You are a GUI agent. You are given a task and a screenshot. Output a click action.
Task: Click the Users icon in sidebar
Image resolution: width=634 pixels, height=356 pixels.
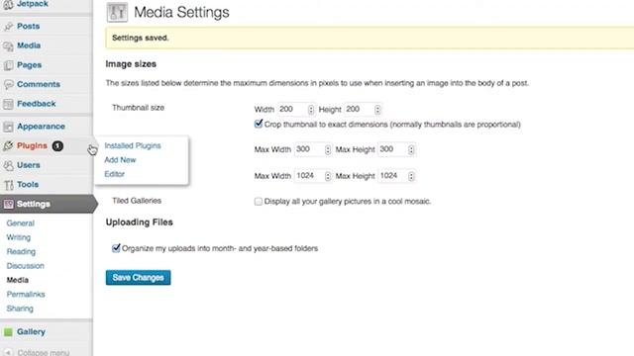[x=8, y=165]
